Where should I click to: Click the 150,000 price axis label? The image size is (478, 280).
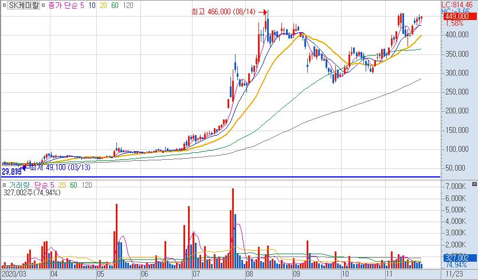457,130
